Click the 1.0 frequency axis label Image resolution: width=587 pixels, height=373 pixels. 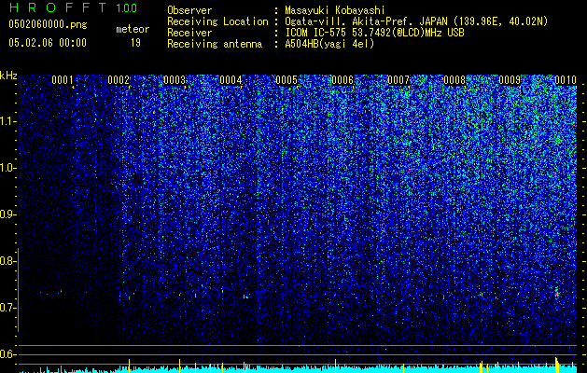point(7,168)
